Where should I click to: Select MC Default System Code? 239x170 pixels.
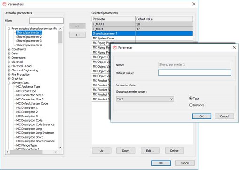coord(32,104)
